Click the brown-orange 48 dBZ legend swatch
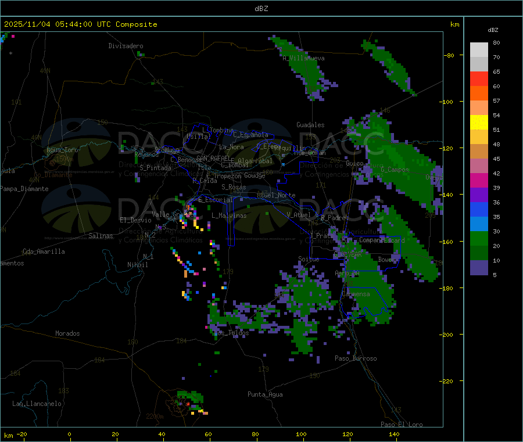The height and width of the screenshot is (442, 523). [x=479, y=152]
